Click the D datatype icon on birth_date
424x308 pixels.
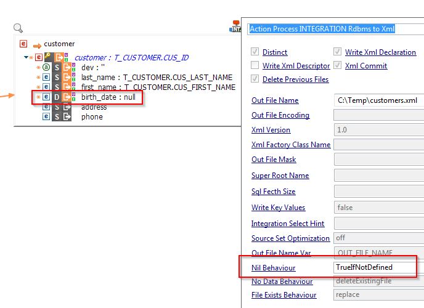(x=57, y=97)
